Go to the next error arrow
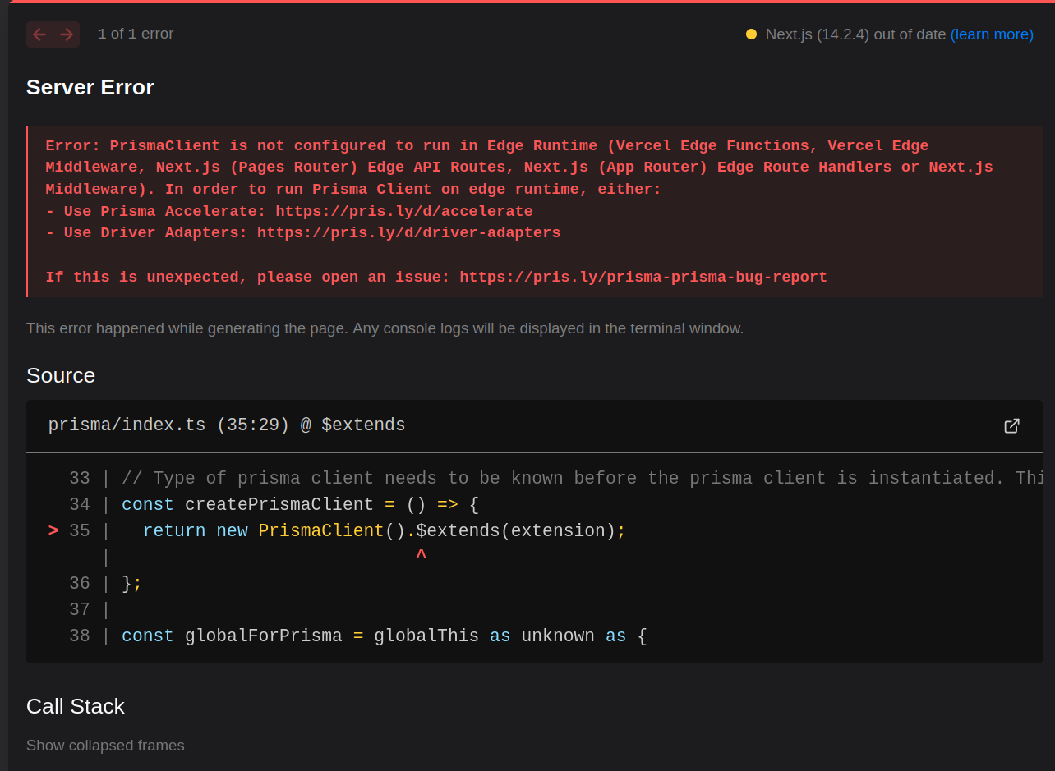 67,34
